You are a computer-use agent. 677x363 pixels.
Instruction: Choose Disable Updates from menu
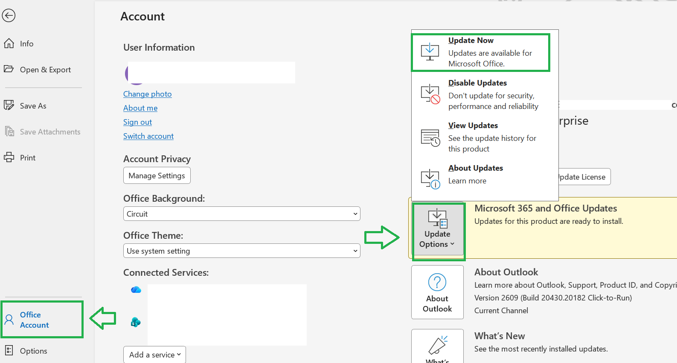(x=493, y=94)
